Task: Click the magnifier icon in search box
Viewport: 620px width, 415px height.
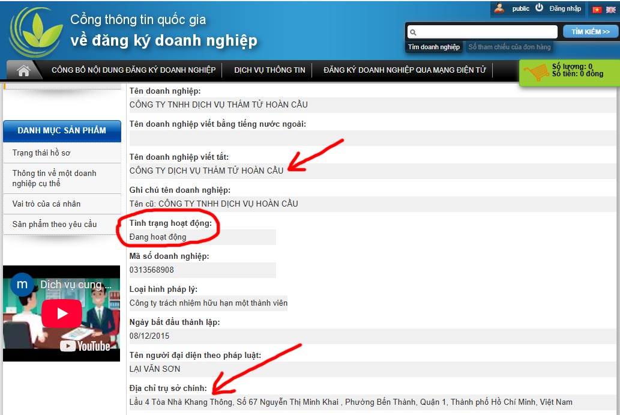Action: pyautogui.click(x=413, y=32)
